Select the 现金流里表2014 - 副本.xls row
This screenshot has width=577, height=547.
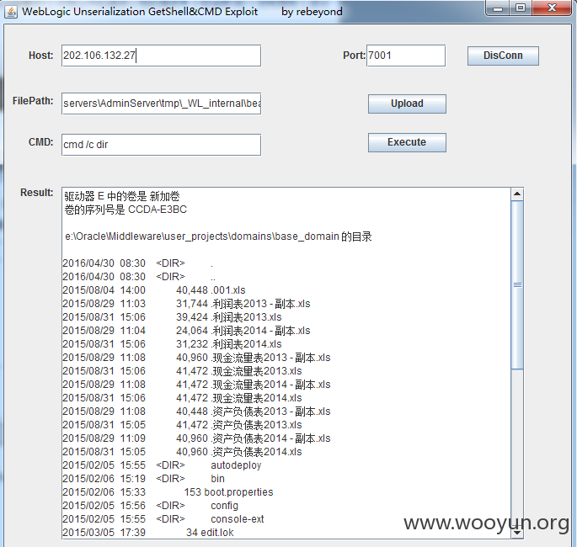point(196,385)
